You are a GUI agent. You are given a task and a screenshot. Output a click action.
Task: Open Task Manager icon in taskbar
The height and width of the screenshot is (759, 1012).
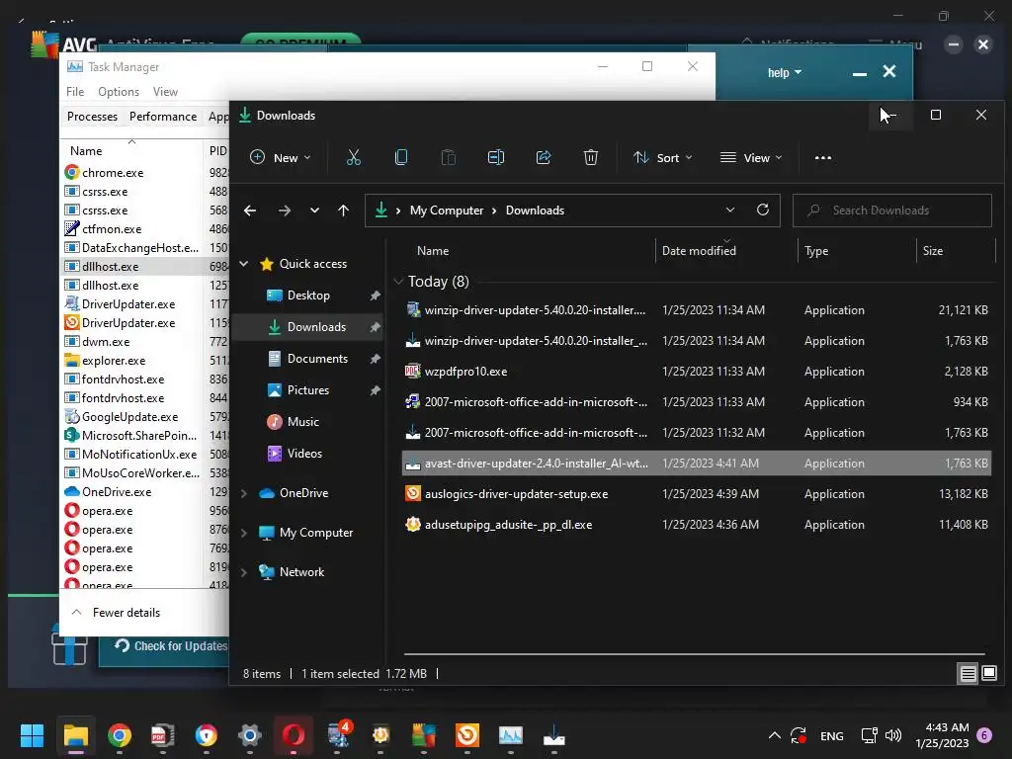[x=511, y=735]
